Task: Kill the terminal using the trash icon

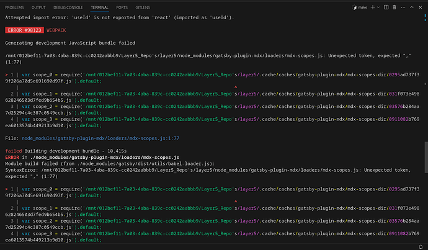Action: point(395,7)
